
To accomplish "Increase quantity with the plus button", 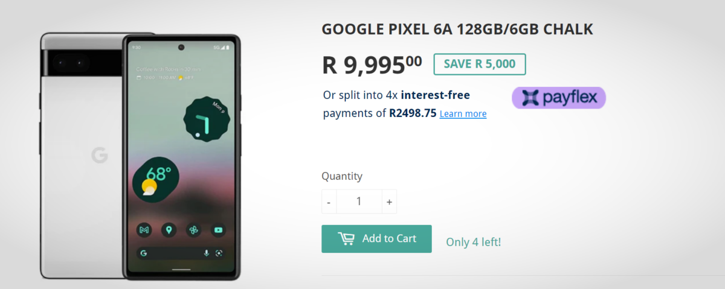I will 389,202.
